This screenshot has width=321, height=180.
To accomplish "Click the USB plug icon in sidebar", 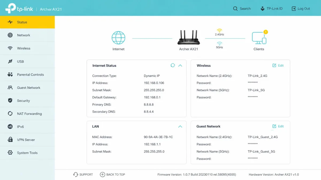I will pyautogui.click(x=10, y=61).
